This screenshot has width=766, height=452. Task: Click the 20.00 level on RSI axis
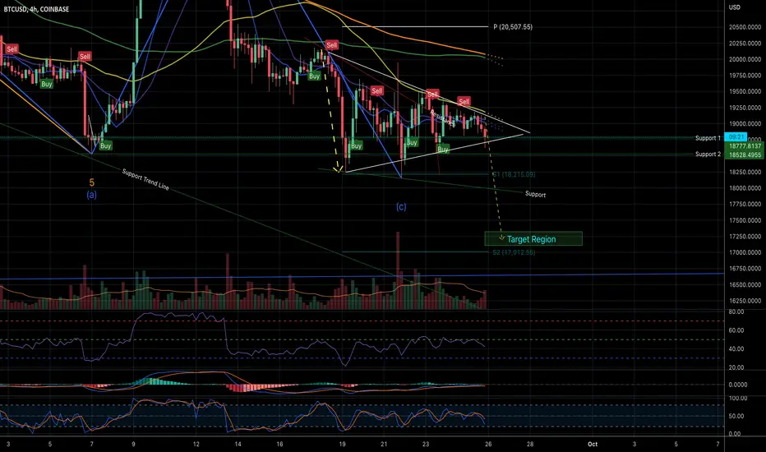736,367
